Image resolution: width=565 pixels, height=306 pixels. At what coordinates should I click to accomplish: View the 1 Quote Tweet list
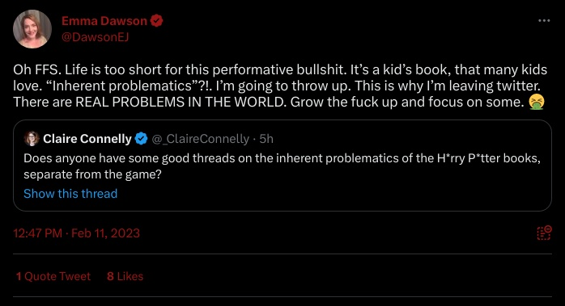click(x=53, y=276)
